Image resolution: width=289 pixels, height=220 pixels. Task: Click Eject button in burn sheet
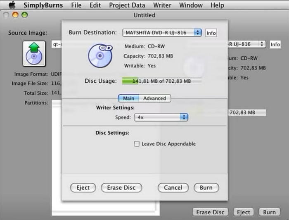[83, 188]
